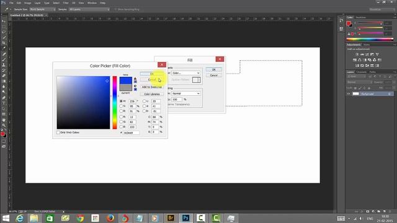Open File Explorer from the taskbar
Viewport: 397px width, 223px height.
pos(34,218)
